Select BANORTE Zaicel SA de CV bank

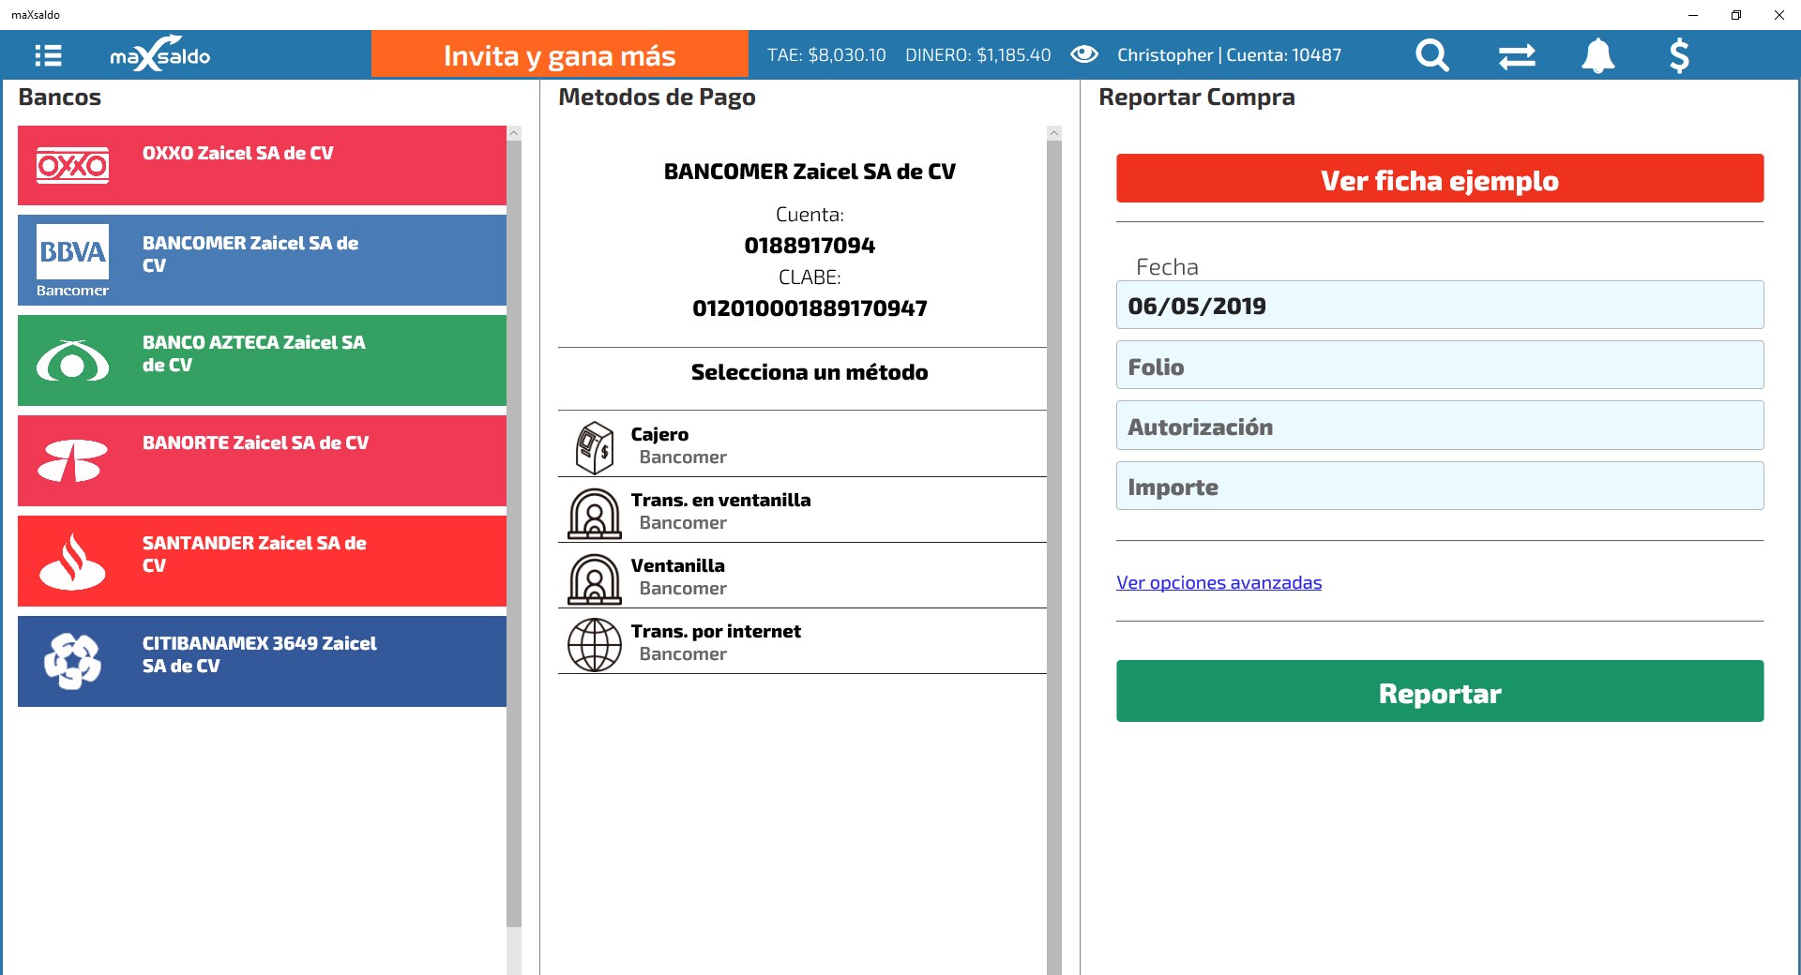pos(262,460)
